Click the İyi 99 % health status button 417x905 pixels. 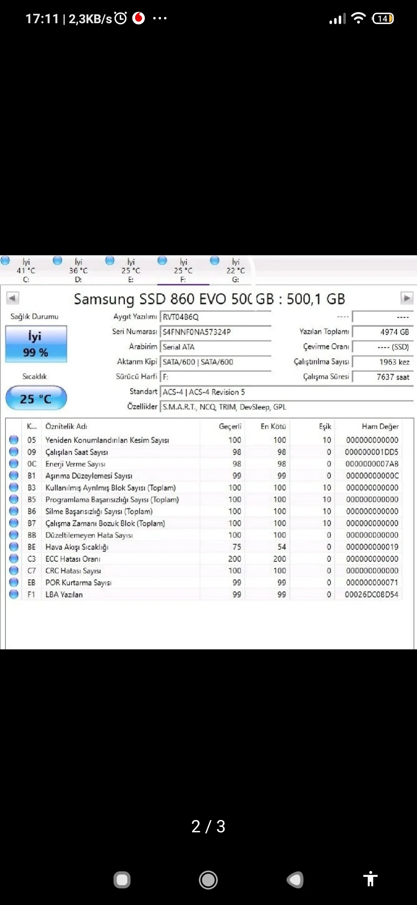[x=36, y=344]
